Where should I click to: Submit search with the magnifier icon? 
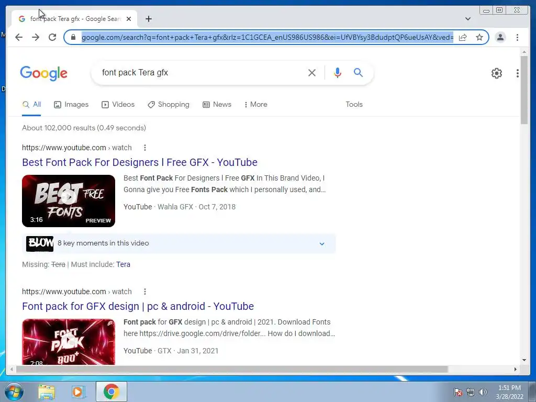[x=358, y=72]
